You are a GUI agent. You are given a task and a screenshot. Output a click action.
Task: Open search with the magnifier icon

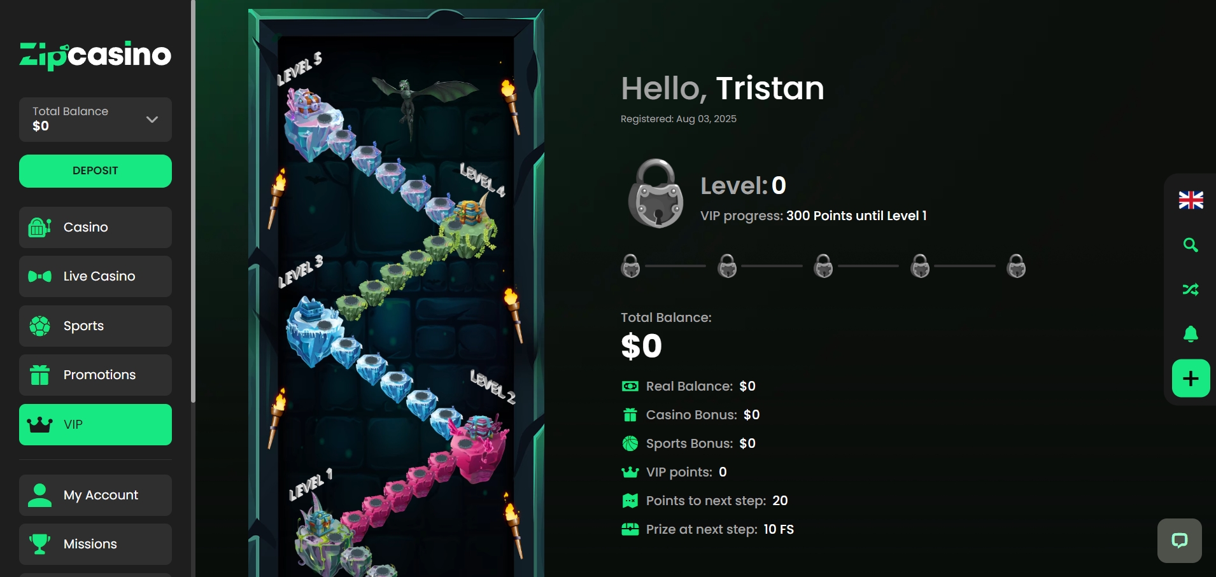coord(1191,245)
